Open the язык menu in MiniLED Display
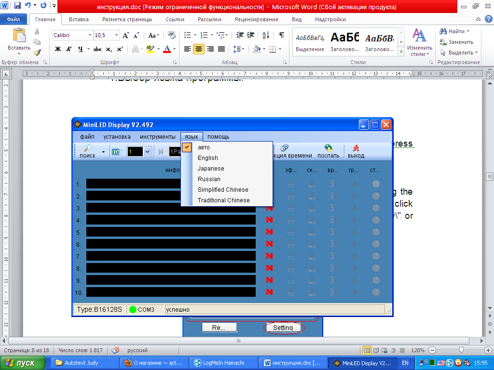The width and height of the screenshot is (494, 370). [x=192, y=136]
